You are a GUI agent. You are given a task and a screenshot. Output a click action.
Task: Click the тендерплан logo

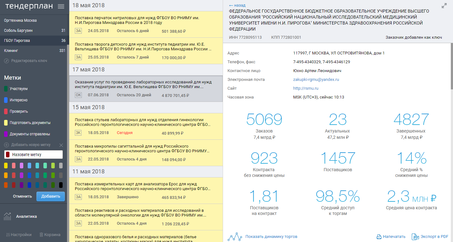(29, 6)
